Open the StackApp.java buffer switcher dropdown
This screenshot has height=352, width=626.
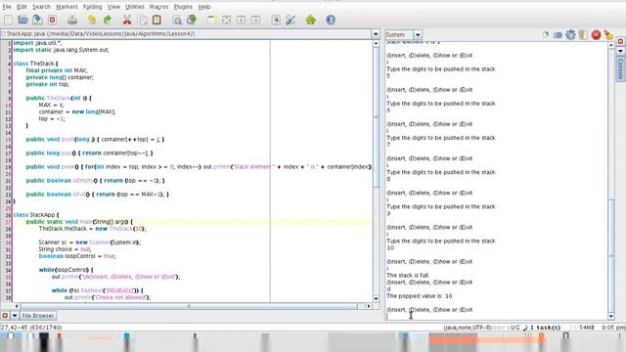tap(376, 34)
